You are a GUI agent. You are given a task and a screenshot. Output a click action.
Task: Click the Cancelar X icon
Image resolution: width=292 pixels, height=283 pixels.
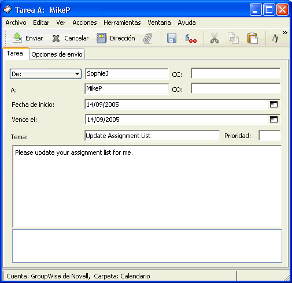[x=56, y=38]
